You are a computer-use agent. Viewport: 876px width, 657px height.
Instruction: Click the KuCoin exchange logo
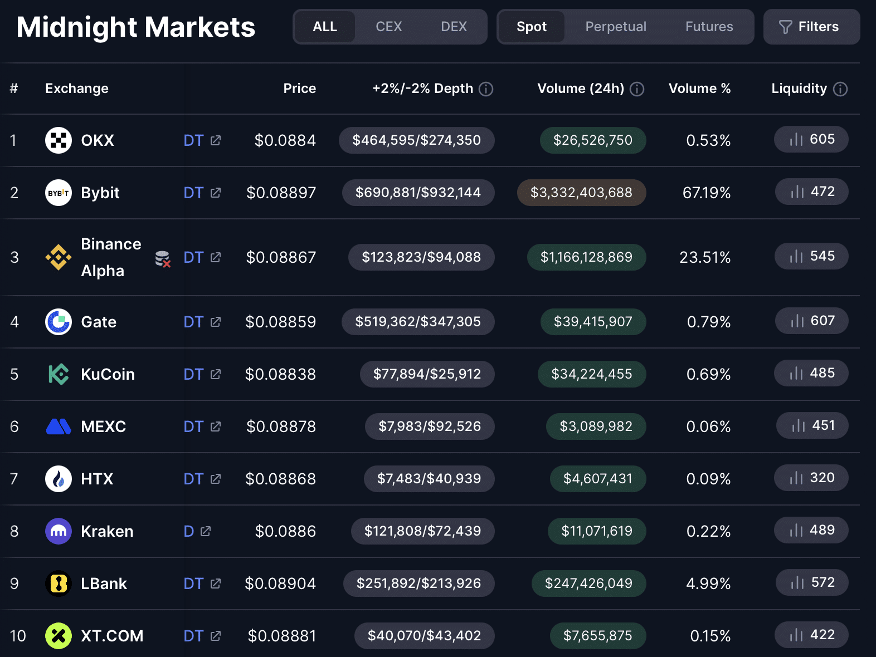click(x=59, y=374)
